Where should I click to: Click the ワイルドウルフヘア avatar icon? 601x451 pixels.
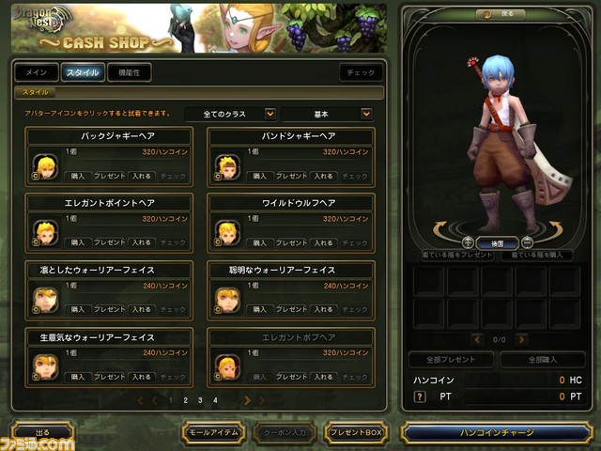point(227,233)
